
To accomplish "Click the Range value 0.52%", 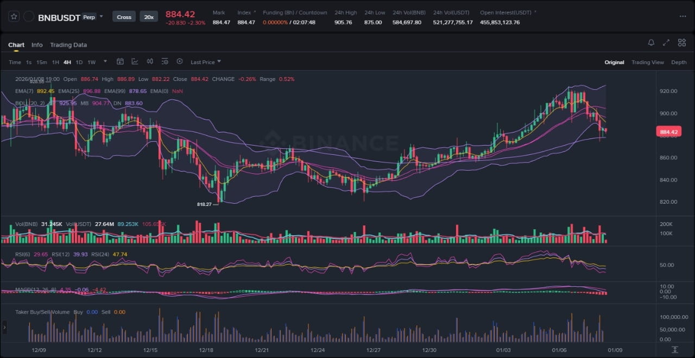I will point(287,79).
